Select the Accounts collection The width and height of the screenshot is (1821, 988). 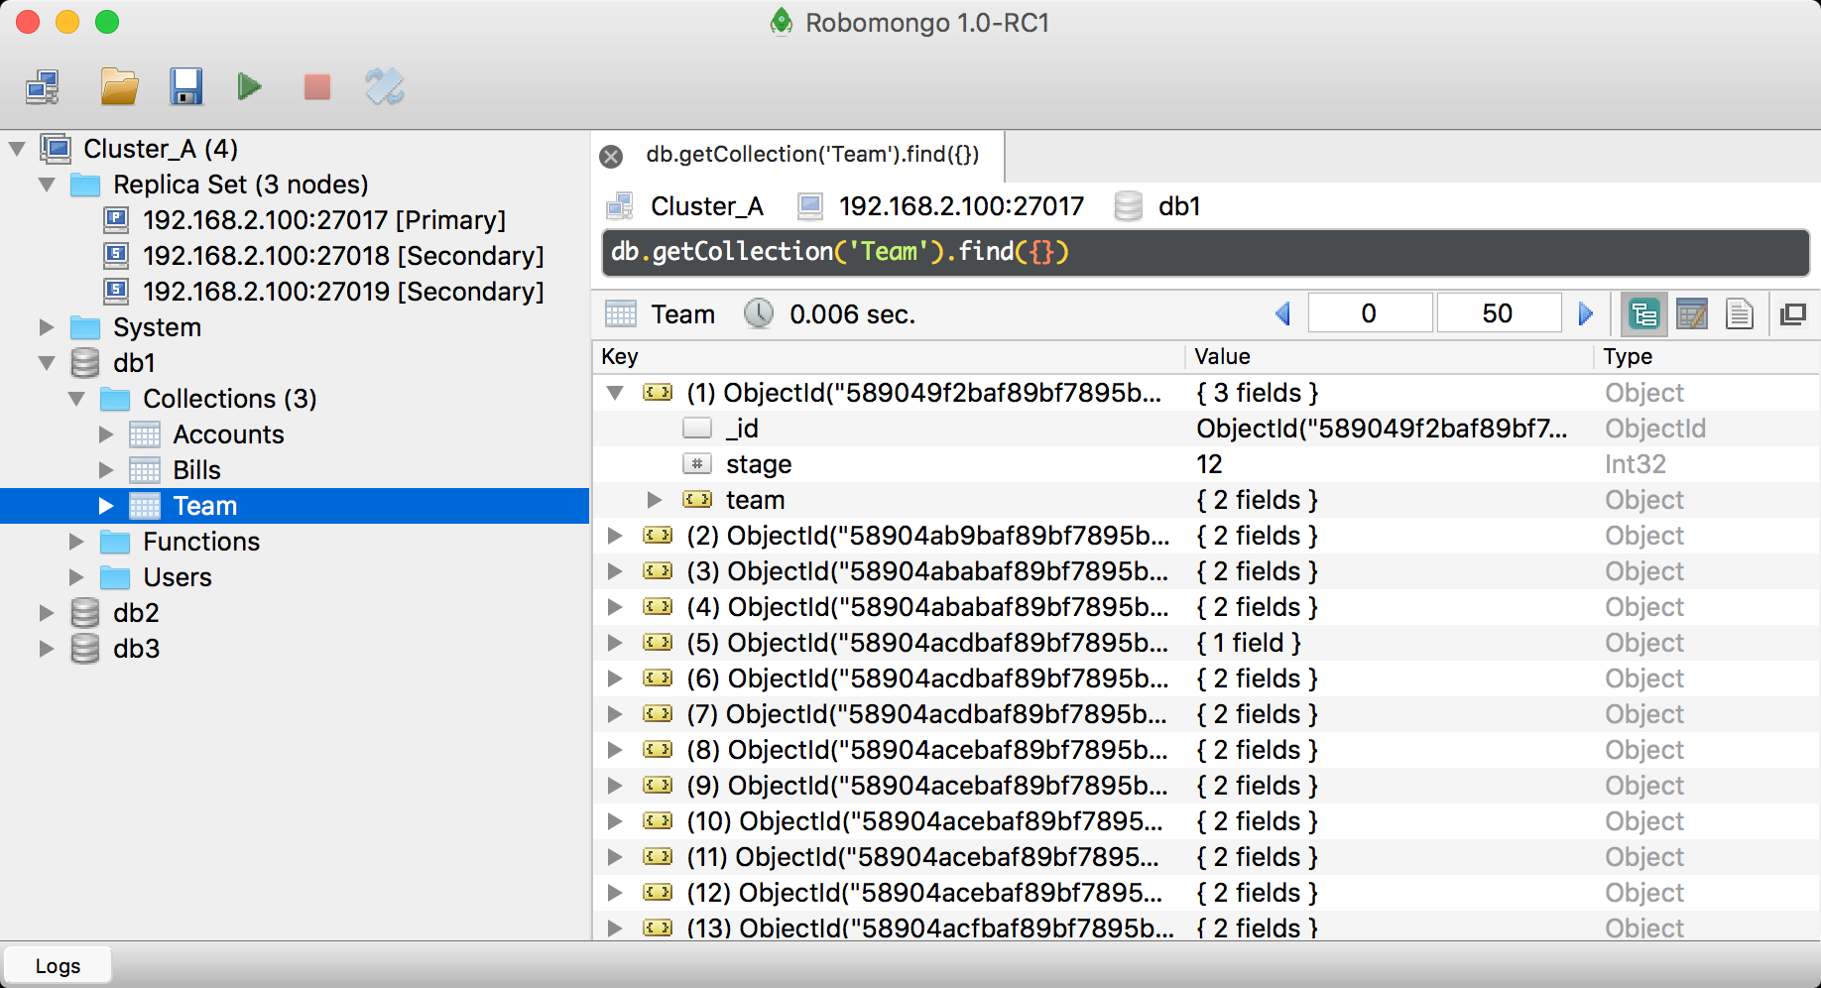click(228, 433)
